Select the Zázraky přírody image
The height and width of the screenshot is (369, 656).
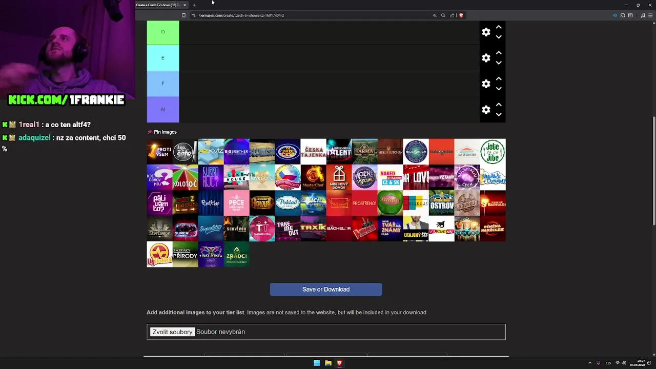click(x=185, y=254)
